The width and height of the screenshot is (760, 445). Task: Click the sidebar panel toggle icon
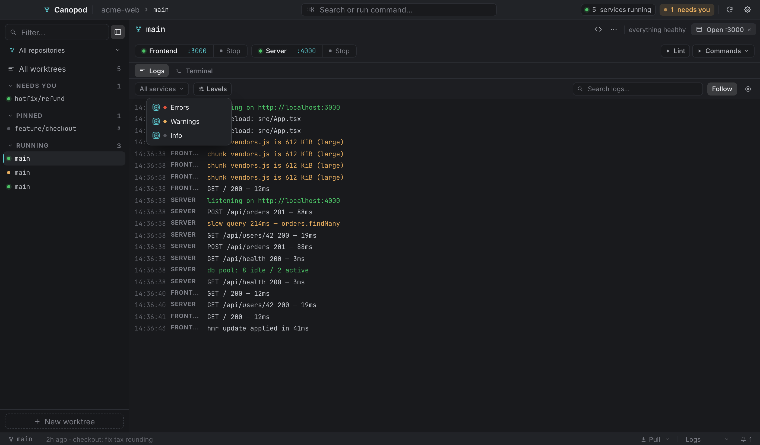(118, 32)
